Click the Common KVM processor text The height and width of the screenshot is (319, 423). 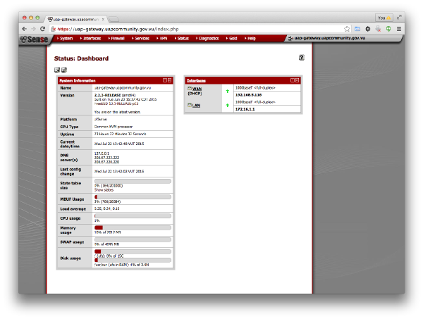point(114,127)
